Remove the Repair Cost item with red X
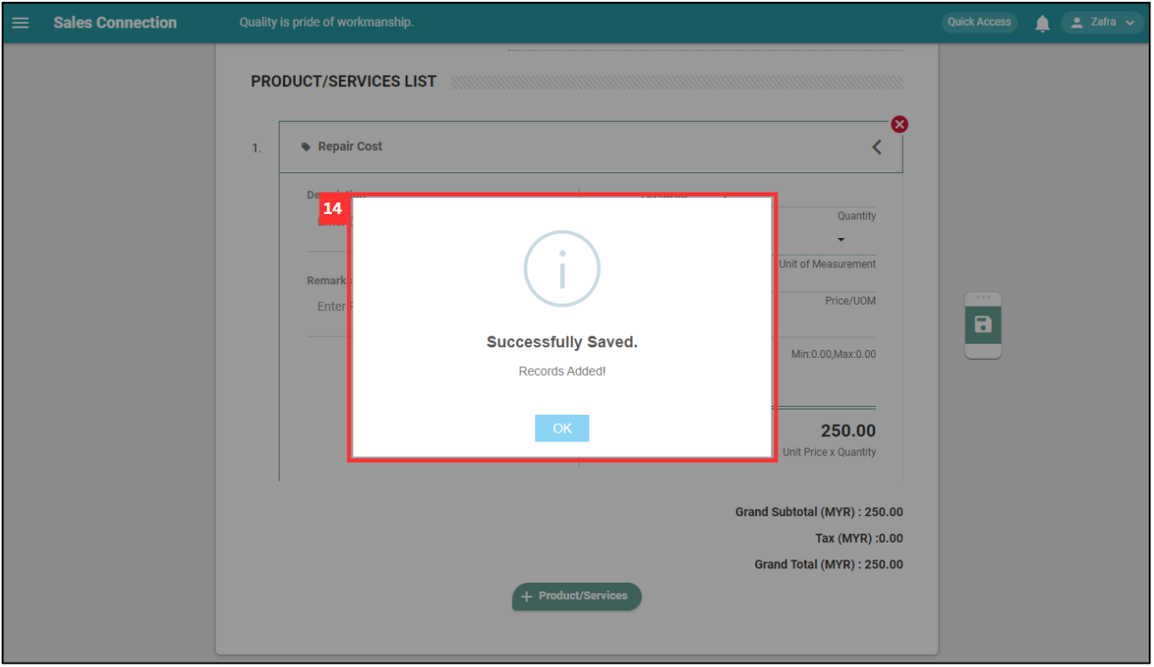 point(899,124)
